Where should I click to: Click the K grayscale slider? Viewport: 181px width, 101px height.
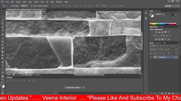coord(162,14)
